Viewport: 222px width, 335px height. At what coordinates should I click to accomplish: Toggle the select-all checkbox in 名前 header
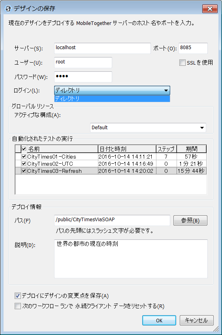tap(24, 149)
